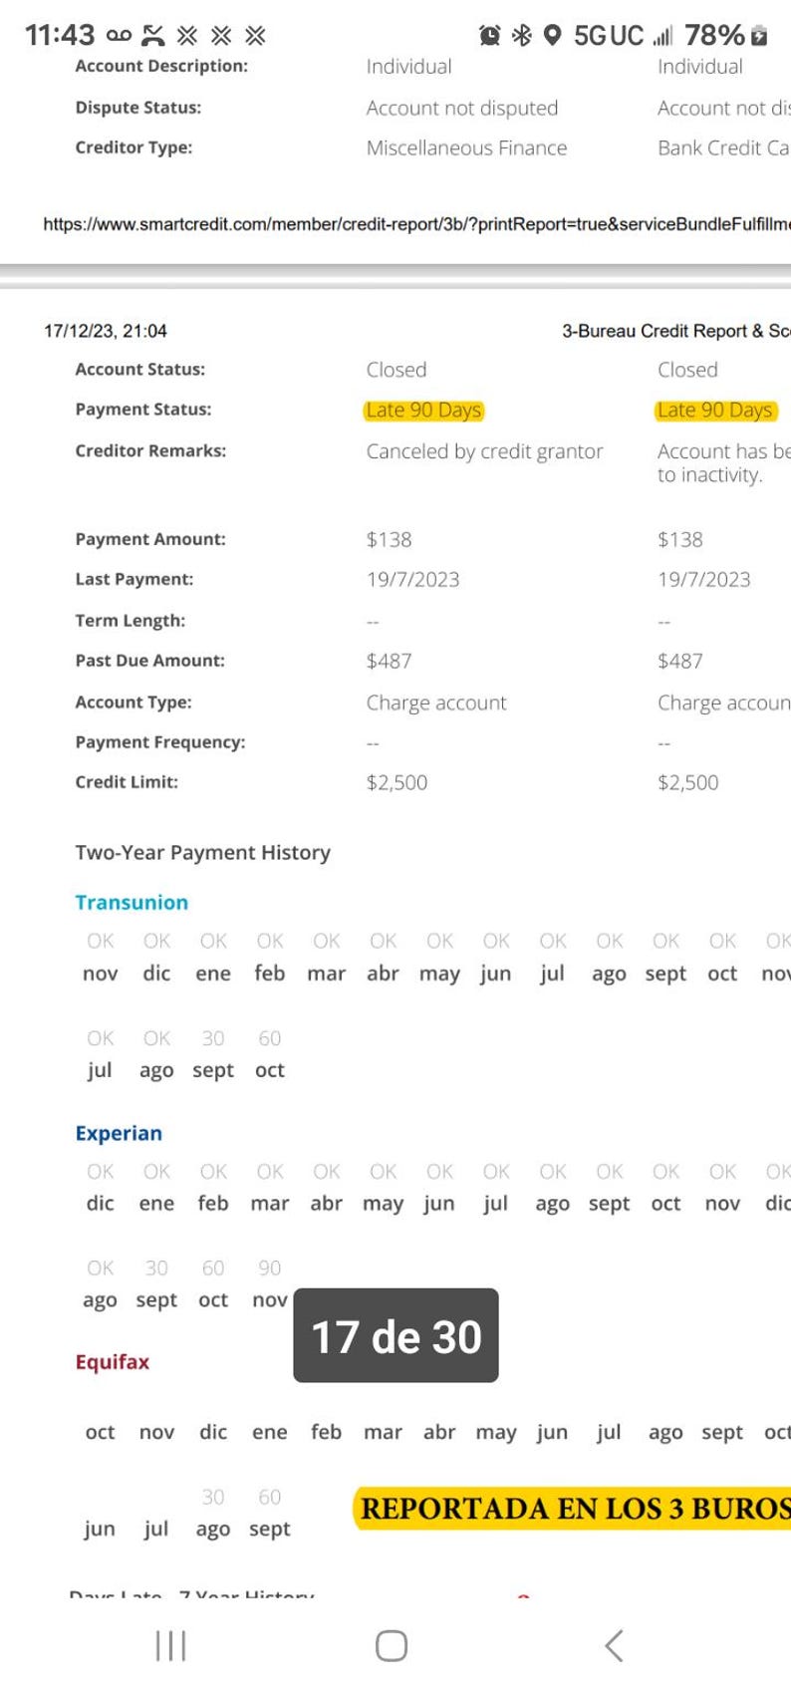Screen dimensions: 791x1697
Task: Tap the smartcredit.com URL line
Action: [416, 224]
